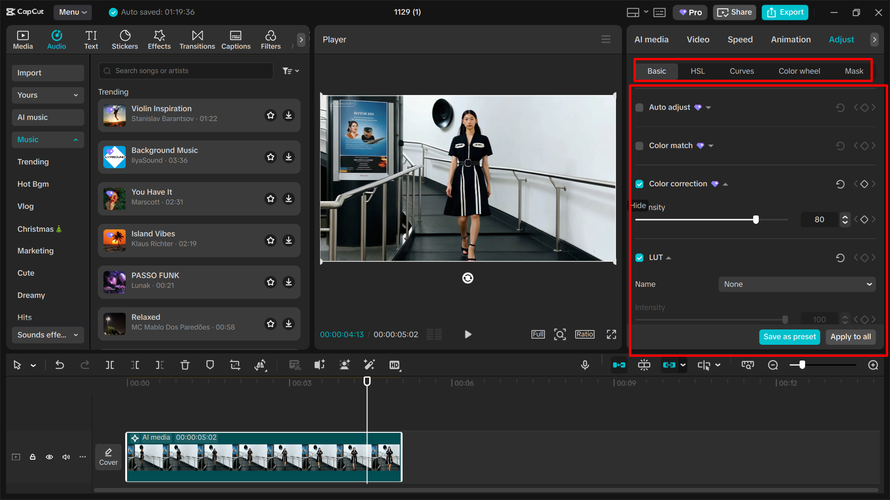Image resolution: width=890 pixels, height=500 pixels.
Task: Switch to the Curves tab
Action: click(741, 71)
